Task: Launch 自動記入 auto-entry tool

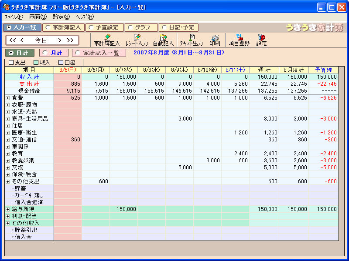Action: coord(163,40)
